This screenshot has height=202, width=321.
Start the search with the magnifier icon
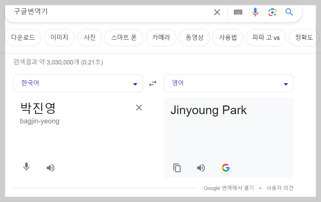pos(289,12)
